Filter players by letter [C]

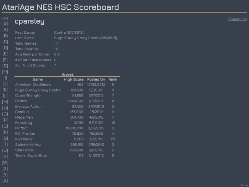[x=5, y=42]
